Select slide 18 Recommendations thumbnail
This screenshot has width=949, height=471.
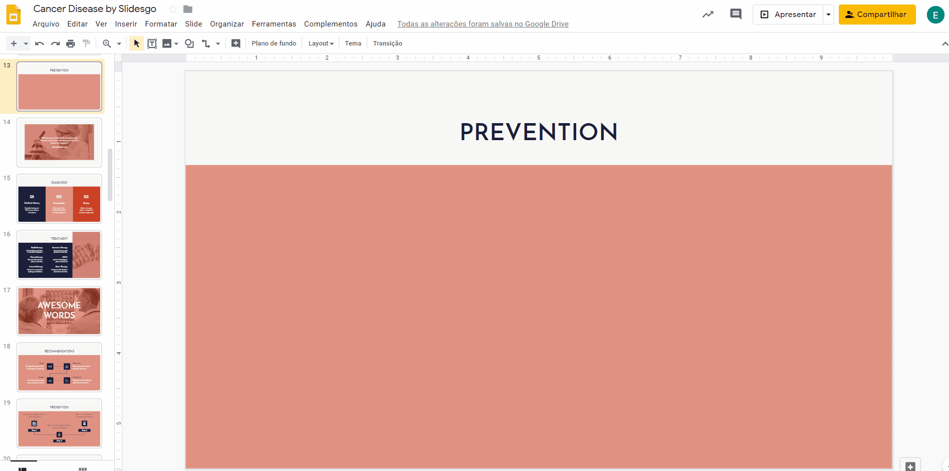pyautogui.click(x=59, y=367)
